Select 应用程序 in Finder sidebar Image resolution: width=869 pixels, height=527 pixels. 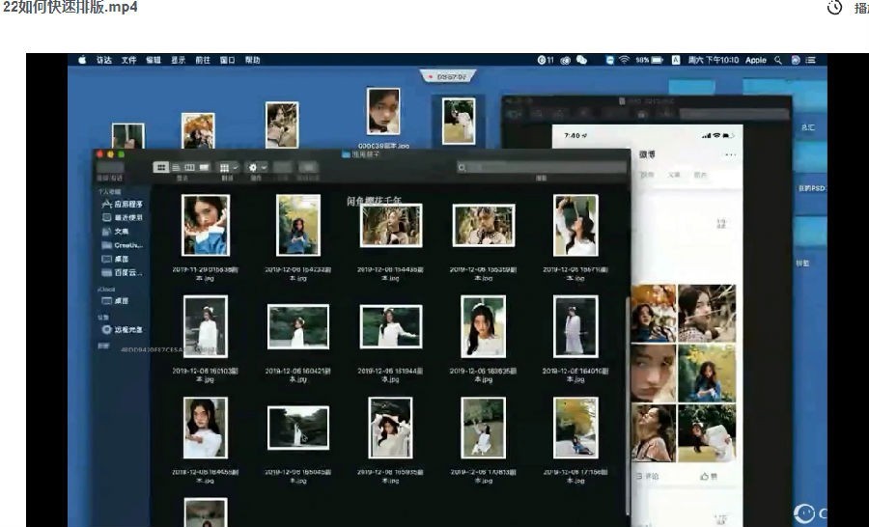click(123, 204)
